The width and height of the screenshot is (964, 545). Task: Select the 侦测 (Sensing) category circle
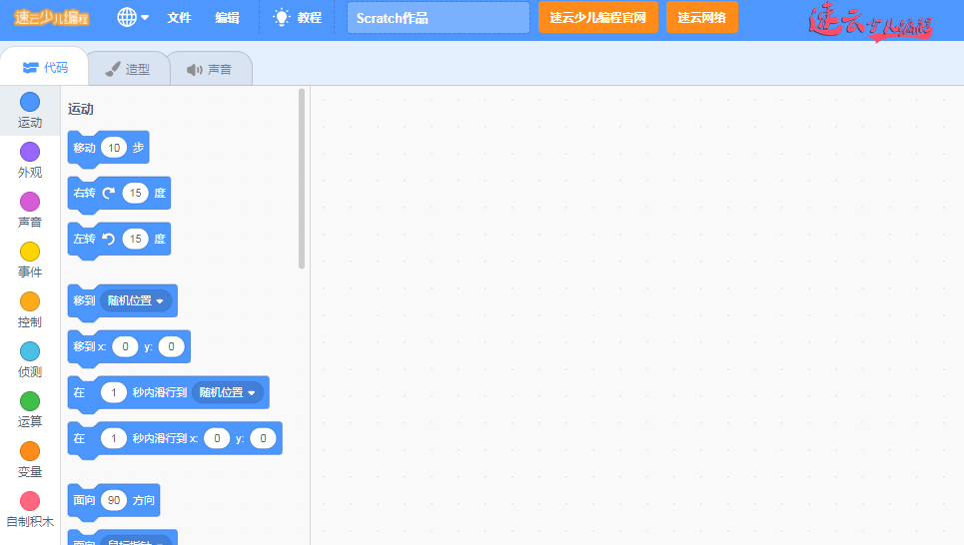(x=30, y=351)
